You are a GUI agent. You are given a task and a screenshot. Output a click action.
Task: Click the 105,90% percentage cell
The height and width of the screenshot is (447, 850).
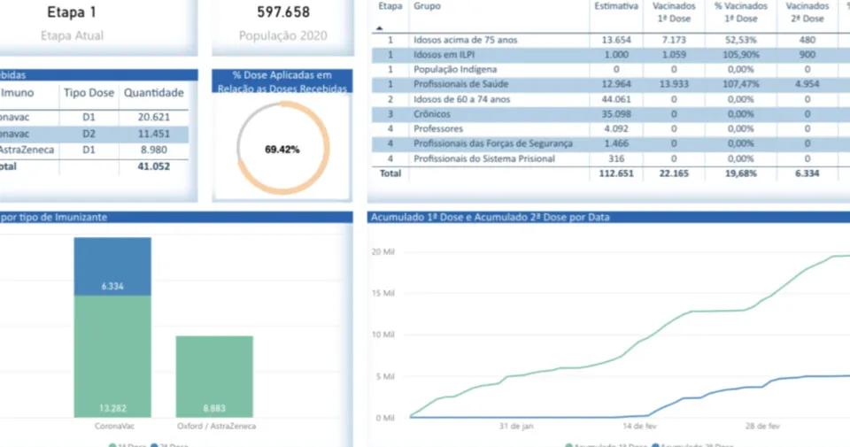740,55
